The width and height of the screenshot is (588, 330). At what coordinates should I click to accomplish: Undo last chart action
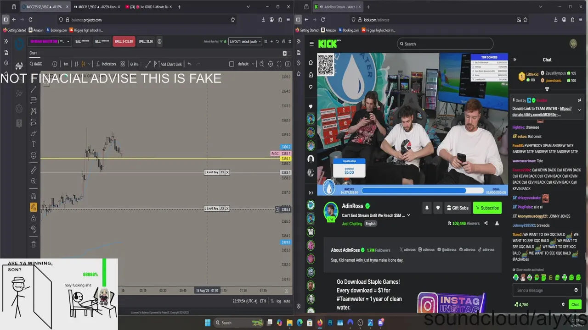point(189,64)
